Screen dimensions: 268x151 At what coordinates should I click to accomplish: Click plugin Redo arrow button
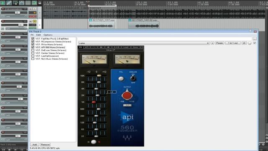[x=93, y=47]
